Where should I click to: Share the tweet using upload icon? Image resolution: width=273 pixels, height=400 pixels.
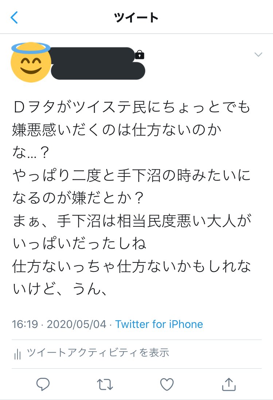(229, 384)
